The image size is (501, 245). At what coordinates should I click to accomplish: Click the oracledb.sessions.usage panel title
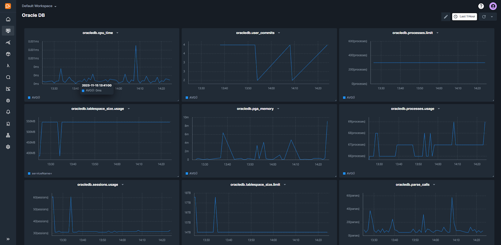pos(98,185)
